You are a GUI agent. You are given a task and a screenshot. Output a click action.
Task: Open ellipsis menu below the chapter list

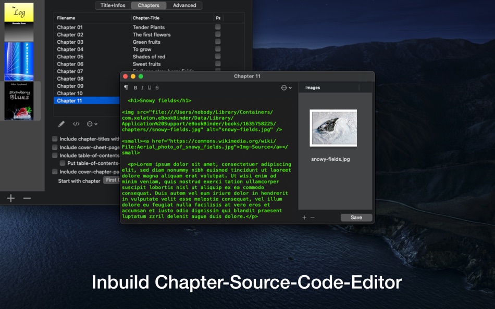[92, 124]
